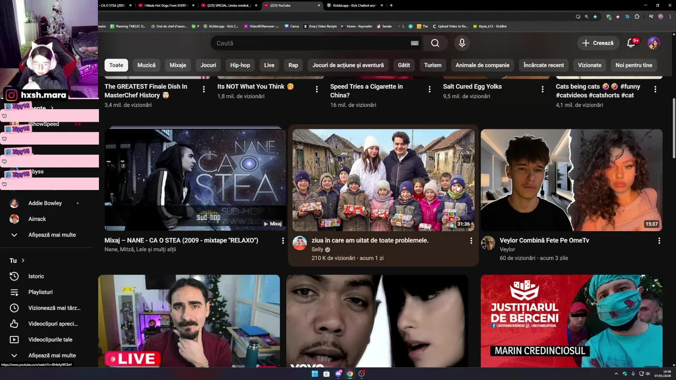Select the Hip-hop filter chip
This screenshot has width=676, height=380.
coord(240,65)
